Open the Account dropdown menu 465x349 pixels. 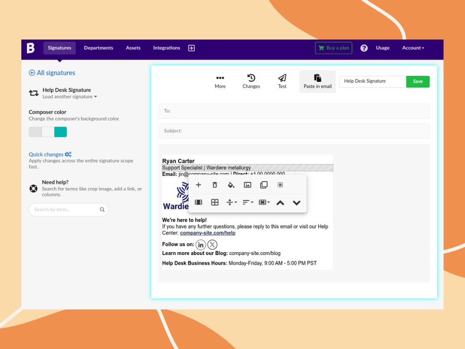(412, 48)
